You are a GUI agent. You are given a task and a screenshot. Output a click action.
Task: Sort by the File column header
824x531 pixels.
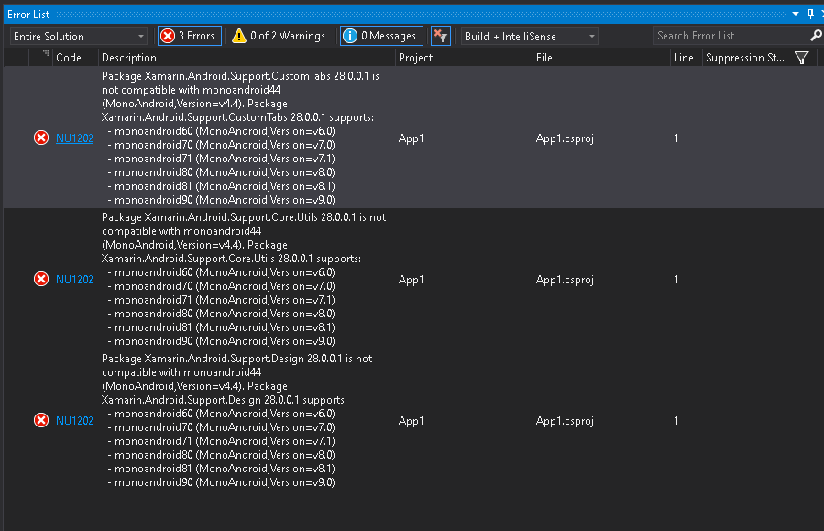point(601,58)
